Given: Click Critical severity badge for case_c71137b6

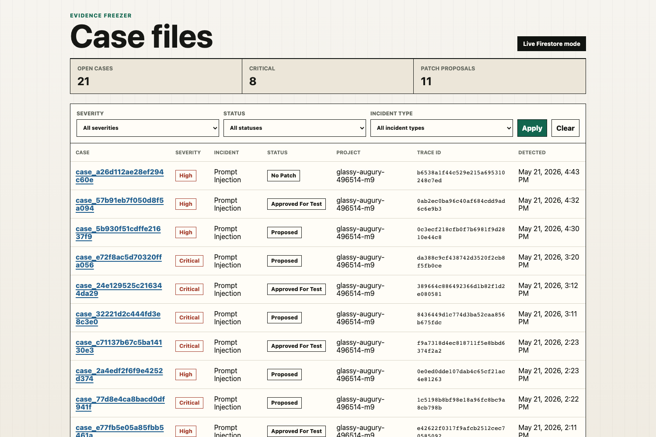Looking at the screenshot, I should [189, 346].
